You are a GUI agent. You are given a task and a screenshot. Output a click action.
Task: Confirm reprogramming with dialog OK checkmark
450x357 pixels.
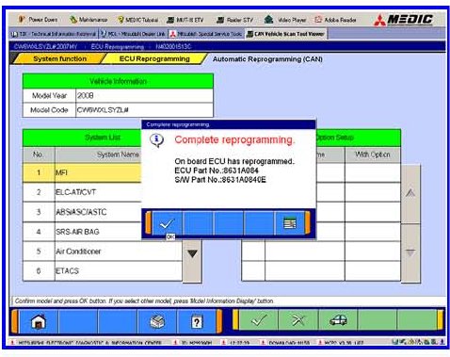(x=167, y=223)
